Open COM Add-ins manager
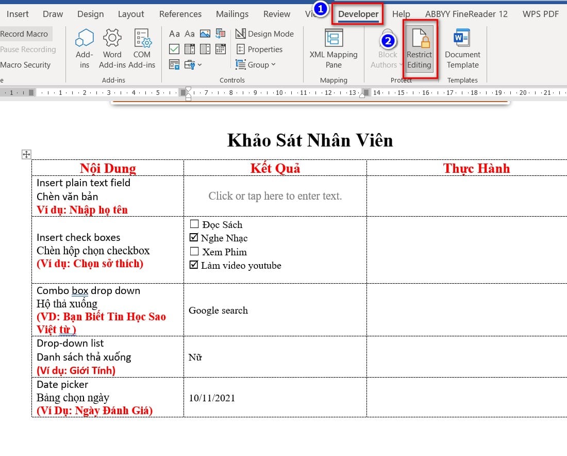 142,48
